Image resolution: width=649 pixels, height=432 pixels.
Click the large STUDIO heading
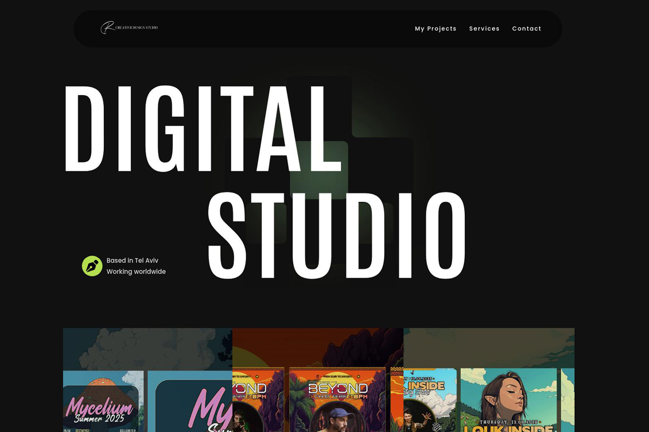pyautogui.click(x=337, y=236)
